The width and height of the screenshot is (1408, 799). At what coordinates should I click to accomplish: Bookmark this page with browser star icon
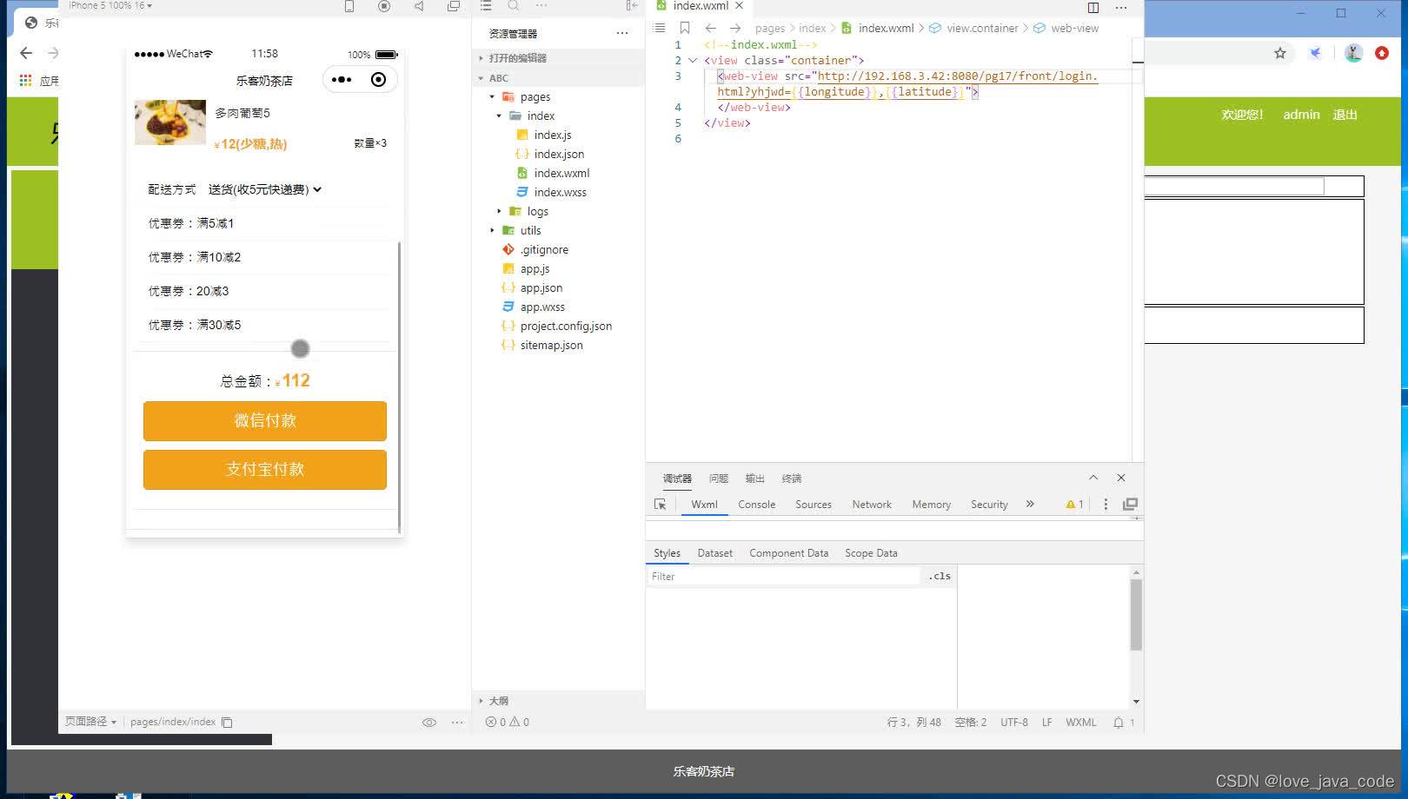tap(1280, 53)
